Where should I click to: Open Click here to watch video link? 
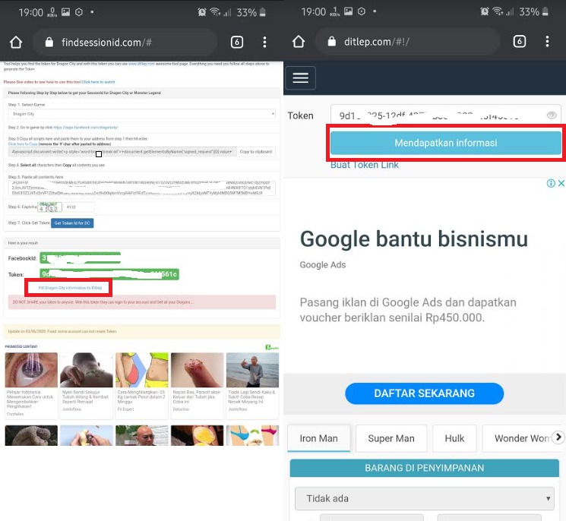coord(98,82)
